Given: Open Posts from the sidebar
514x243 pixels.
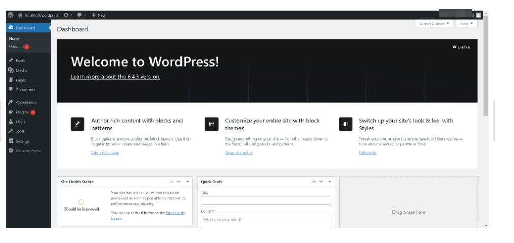Looking at the screenshot, I should 20,61.
